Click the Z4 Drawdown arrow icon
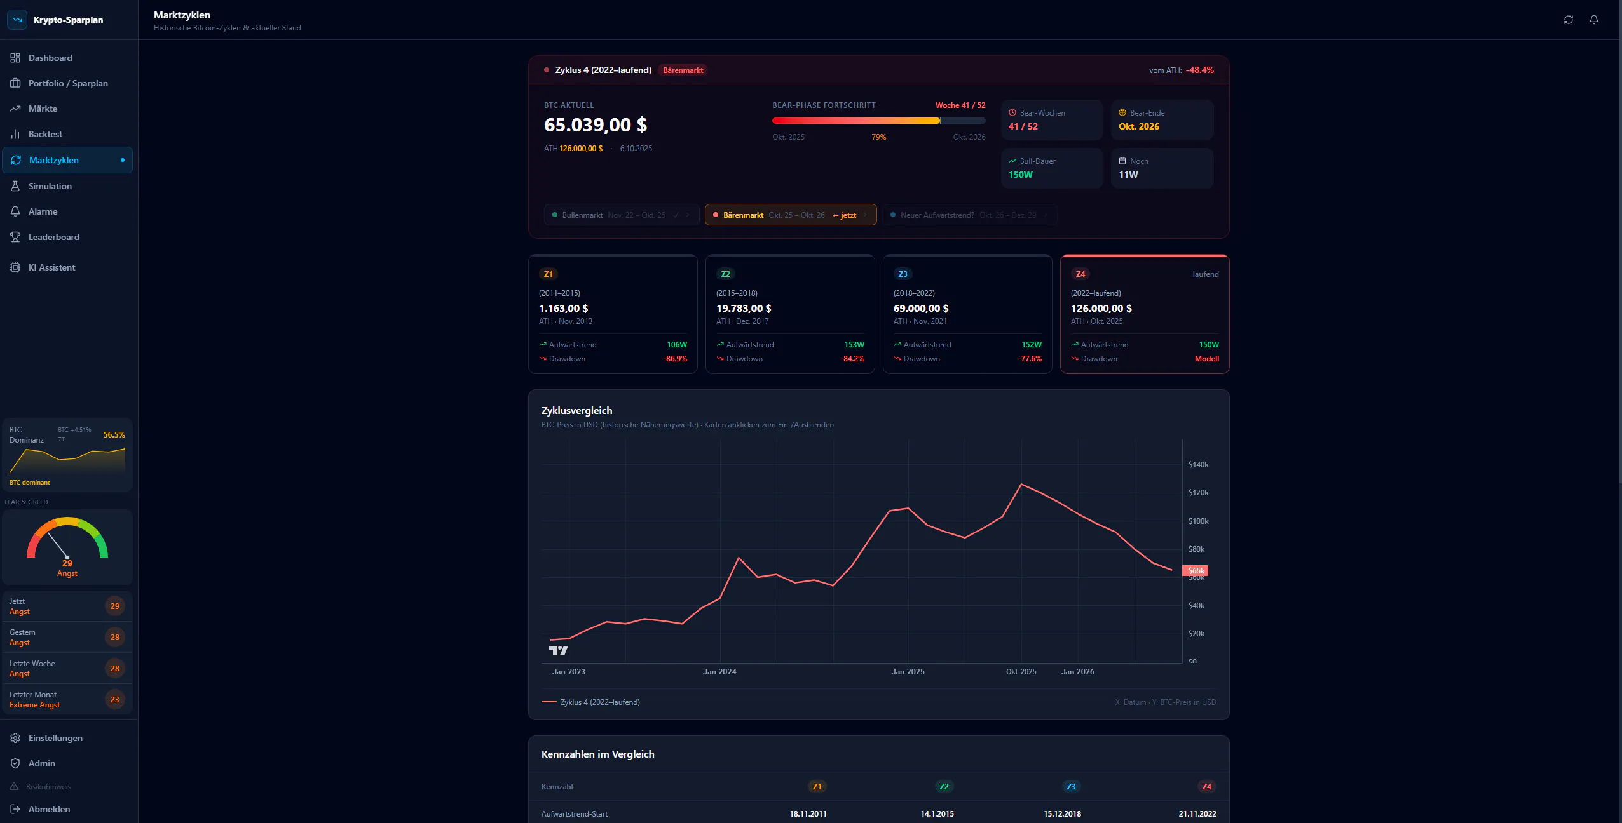The width and height of the screenshot is (1622, 823). click(x=1075, y=359)
